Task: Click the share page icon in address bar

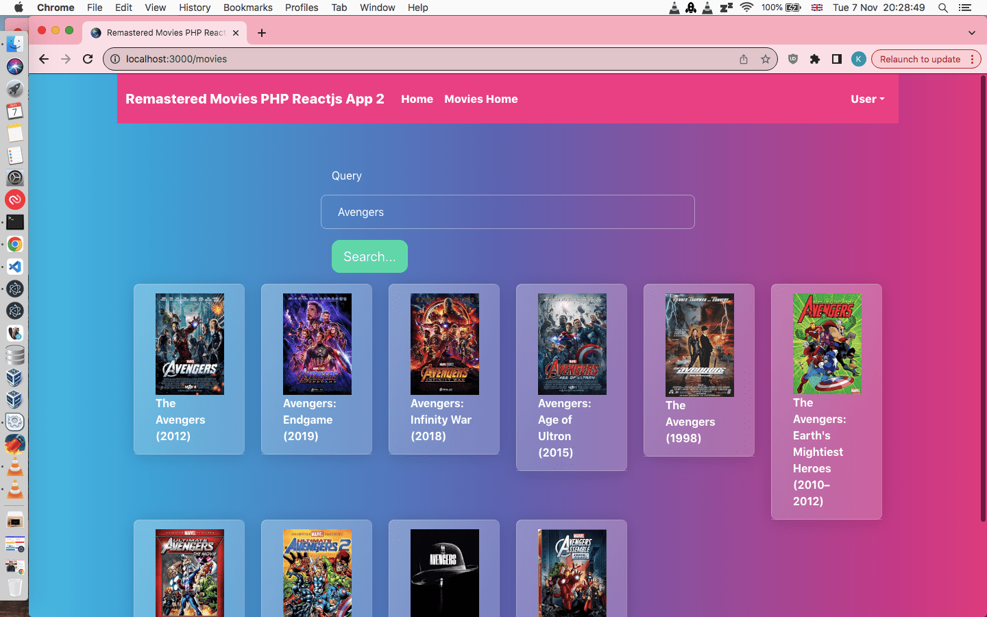Action: tap(744, 59)
